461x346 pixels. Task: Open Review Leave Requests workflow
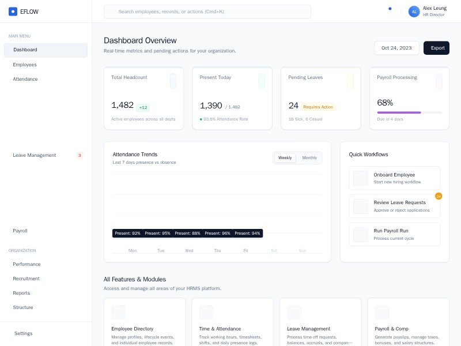pyautogui.click(x=395, y=206)
